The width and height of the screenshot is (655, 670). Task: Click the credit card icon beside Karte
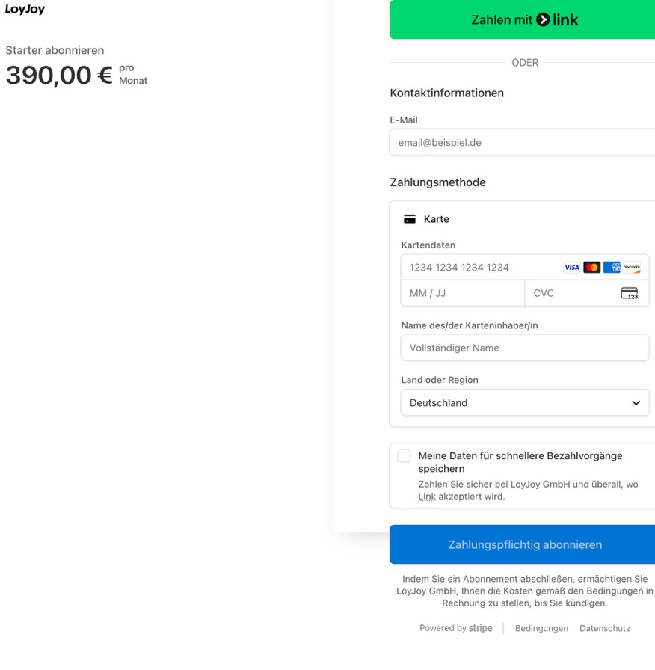click(409, 218)
